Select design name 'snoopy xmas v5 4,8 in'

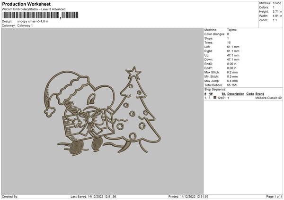coord(33,21)
